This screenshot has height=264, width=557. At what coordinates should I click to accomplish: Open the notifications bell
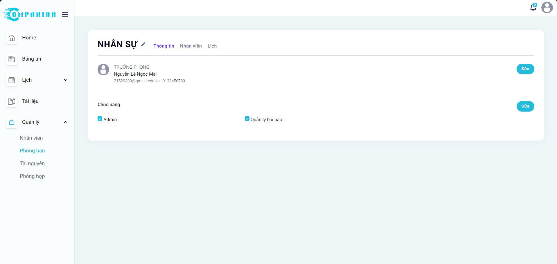533,7
